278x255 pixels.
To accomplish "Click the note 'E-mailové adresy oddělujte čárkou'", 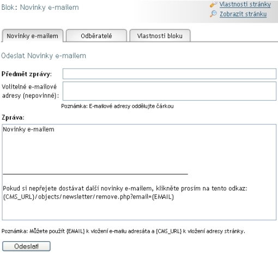I will [x=131, y=106].
